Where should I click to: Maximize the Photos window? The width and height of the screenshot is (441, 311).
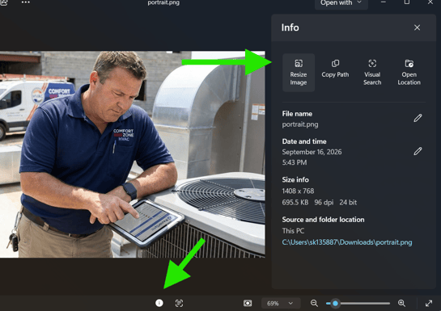[407, 2]
